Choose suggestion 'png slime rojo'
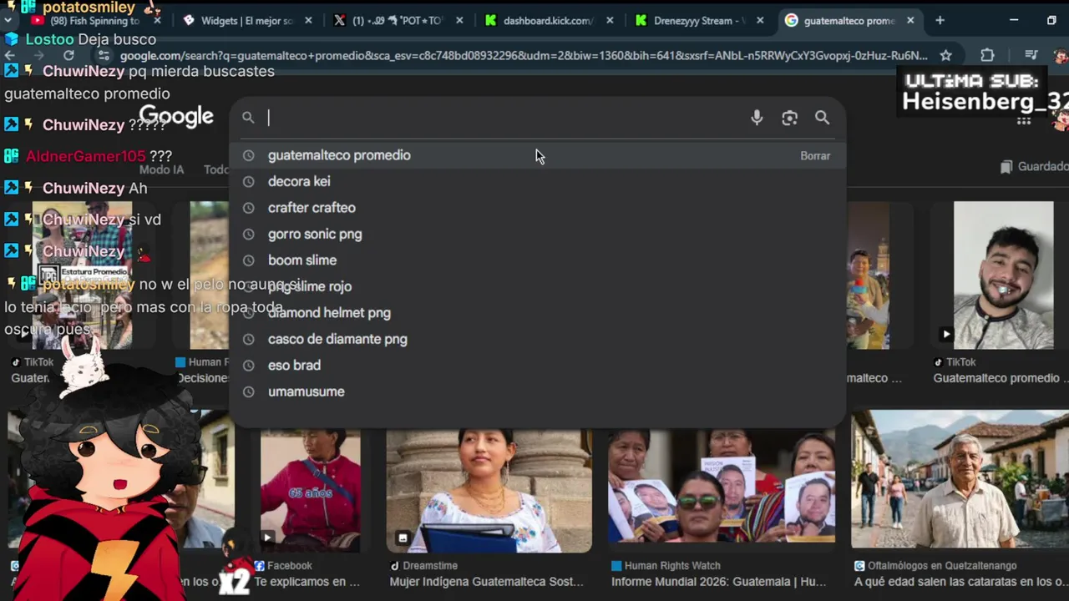 coord(537,286)
